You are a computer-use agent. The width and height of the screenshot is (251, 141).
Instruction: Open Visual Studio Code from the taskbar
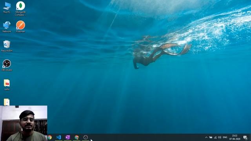(x=59, y=137)
